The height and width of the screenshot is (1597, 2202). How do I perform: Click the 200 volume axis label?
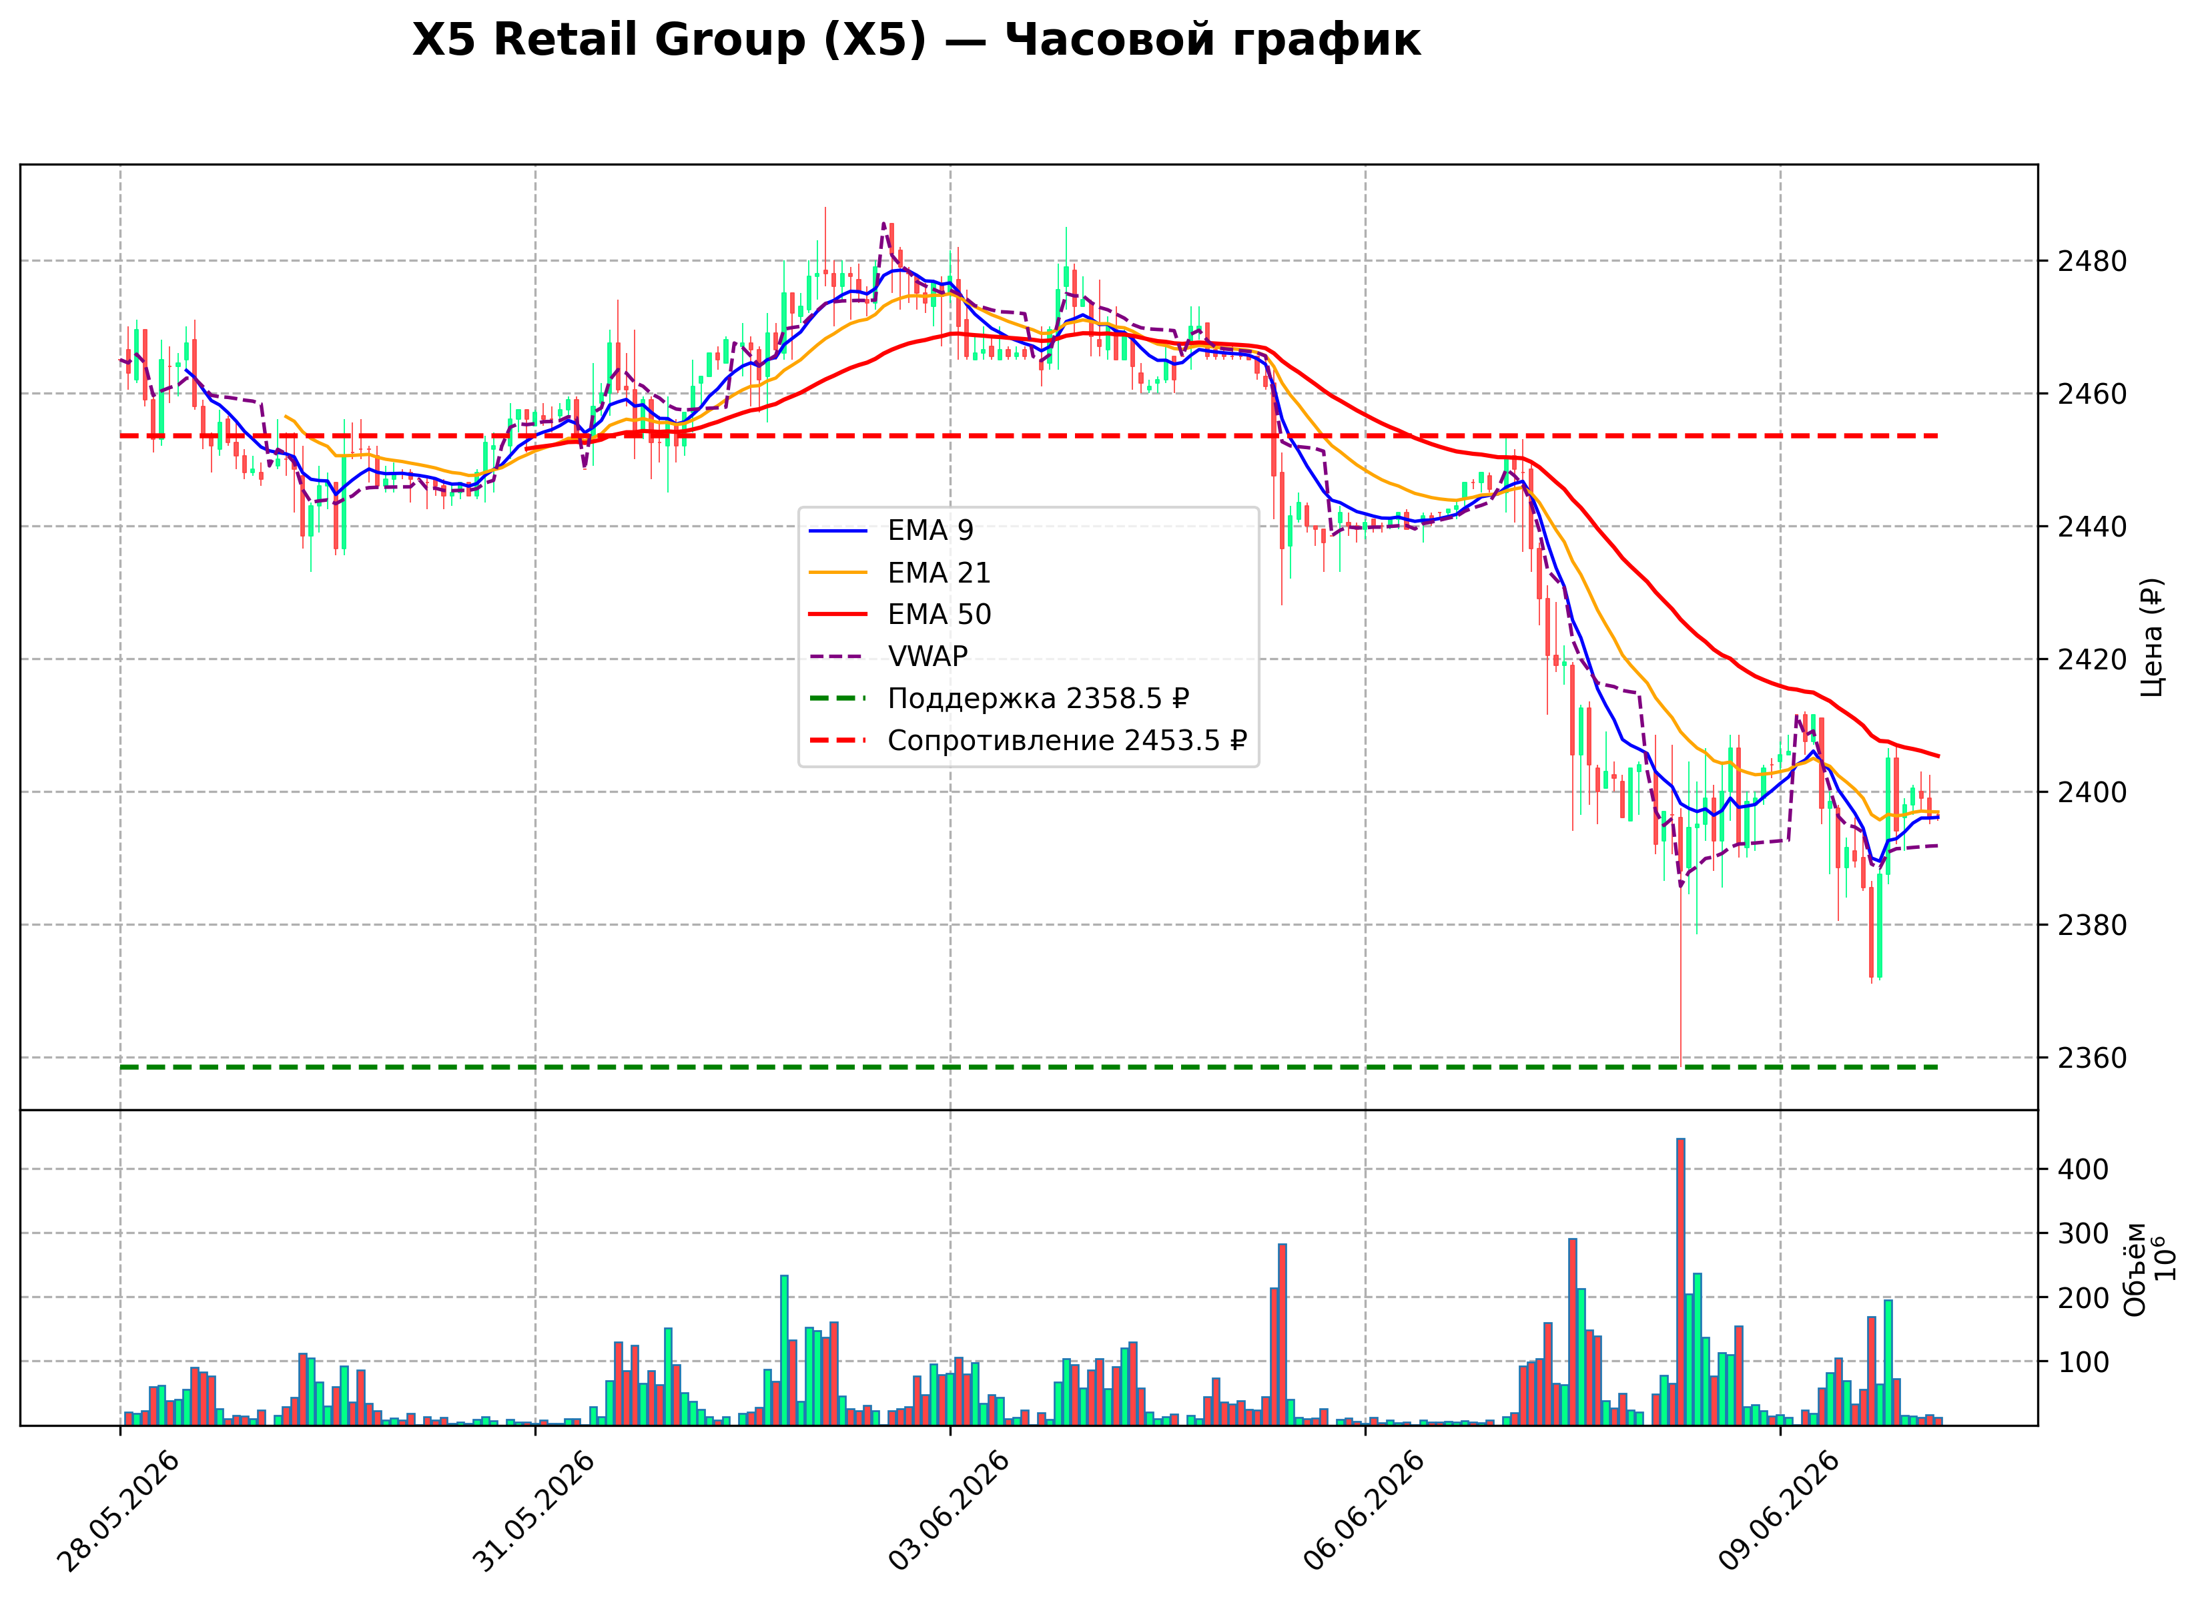(x=2083, y=1298)
